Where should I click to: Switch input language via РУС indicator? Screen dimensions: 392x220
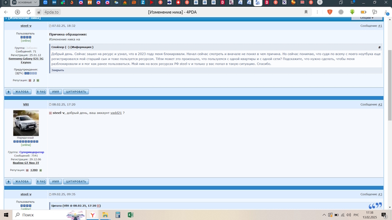click(356, 215)
